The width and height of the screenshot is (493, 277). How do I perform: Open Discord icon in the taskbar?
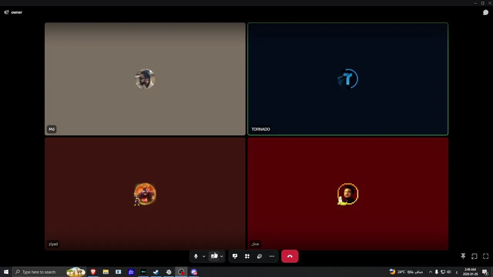(x=194, y=272)
